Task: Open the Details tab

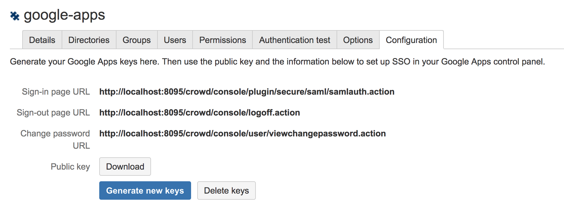Action: click(42, 40)
